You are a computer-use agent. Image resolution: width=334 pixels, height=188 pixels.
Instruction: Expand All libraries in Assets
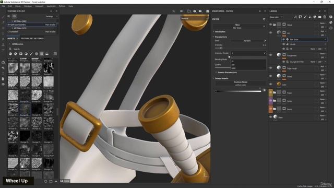click(x=16, y=44)
